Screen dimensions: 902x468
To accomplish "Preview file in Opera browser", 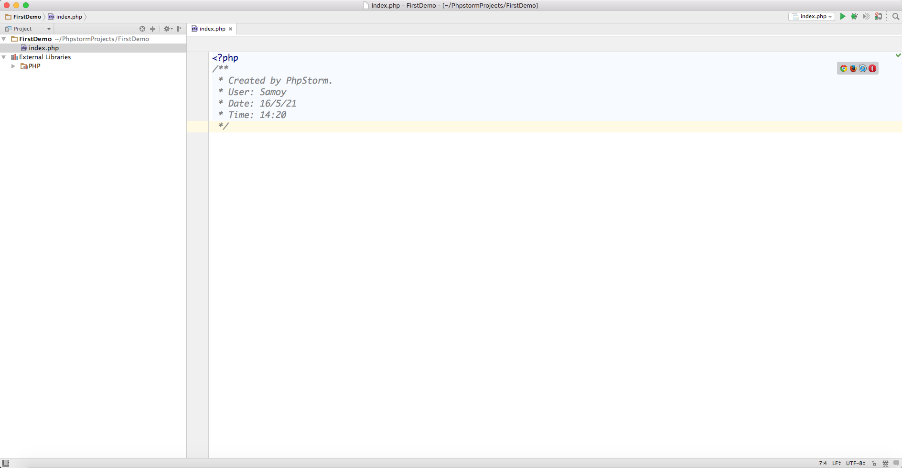I will tap(872, 68).
